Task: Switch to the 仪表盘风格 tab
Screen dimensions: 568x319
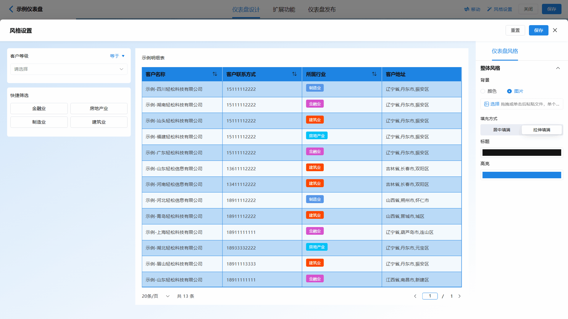Action: 505,51
